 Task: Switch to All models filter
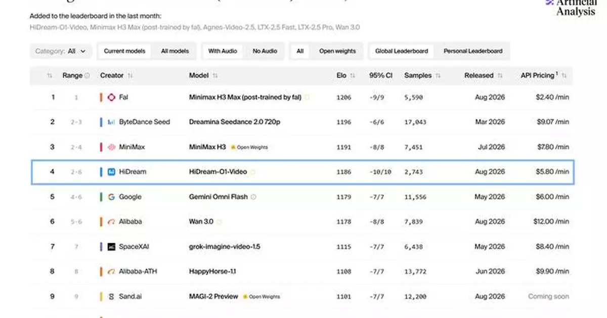click(175, 51)
